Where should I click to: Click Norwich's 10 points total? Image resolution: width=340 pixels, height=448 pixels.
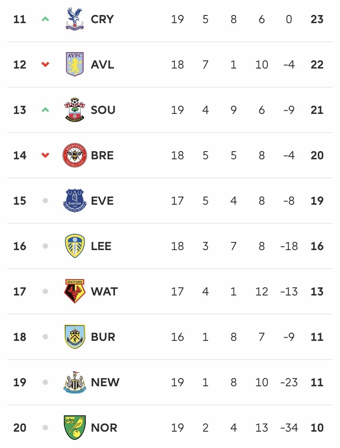coord(317,428)
